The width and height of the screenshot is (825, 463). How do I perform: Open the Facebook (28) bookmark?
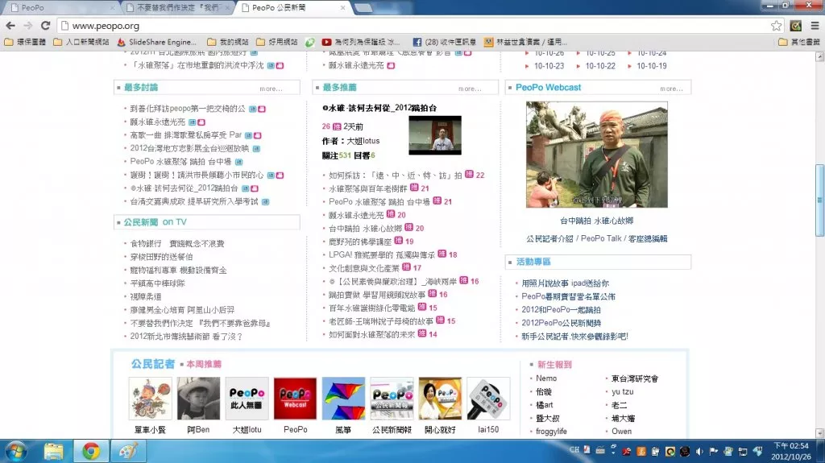point(445,42)
